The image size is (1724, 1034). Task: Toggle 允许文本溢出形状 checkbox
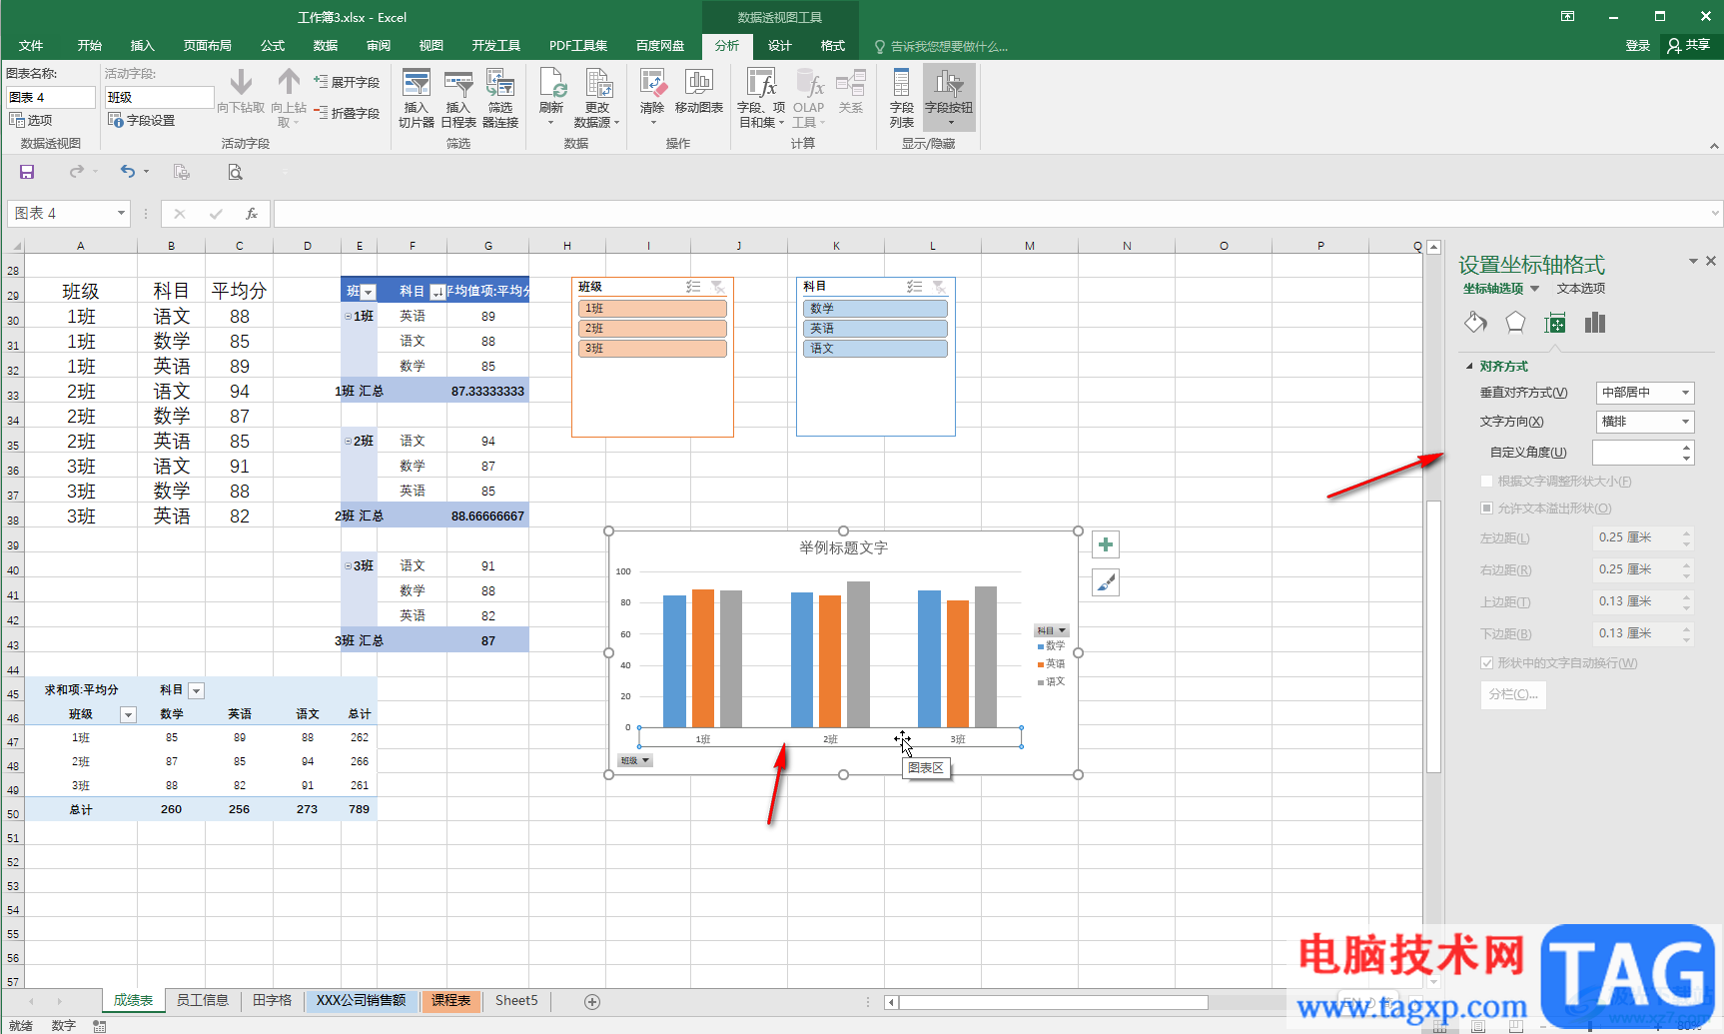pos(1486,509)
